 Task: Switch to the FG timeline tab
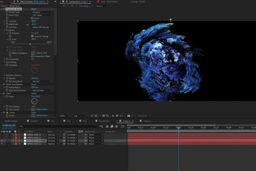coord(84,121)
